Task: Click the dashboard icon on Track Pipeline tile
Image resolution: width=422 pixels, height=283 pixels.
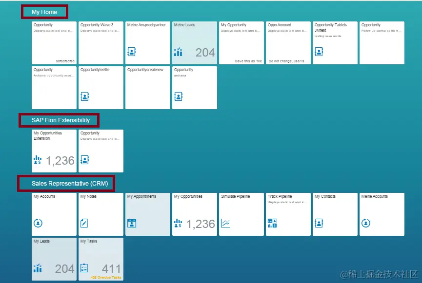Action: pos(272,223)
